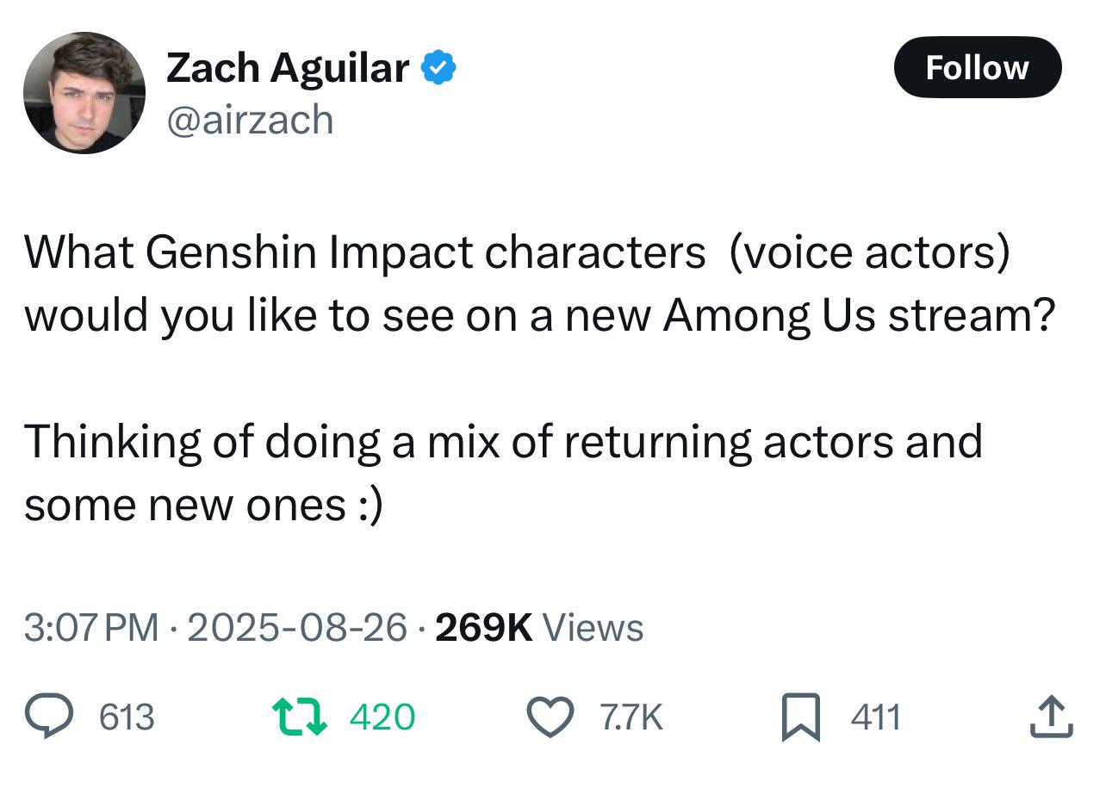Click the 420 retweets count
1106x801 pixels.
click(382, 717)
